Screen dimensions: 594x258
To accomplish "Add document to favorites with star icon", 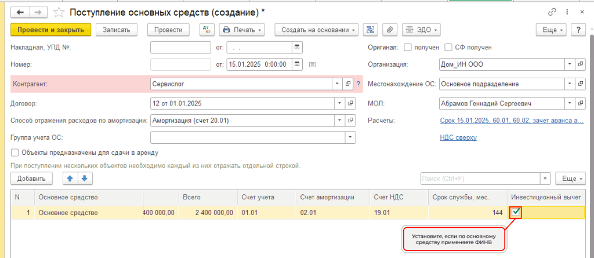I will (59, 13).
